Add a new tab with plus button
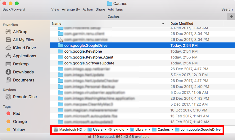Screen dimensions: 235x140 (231, 16)
